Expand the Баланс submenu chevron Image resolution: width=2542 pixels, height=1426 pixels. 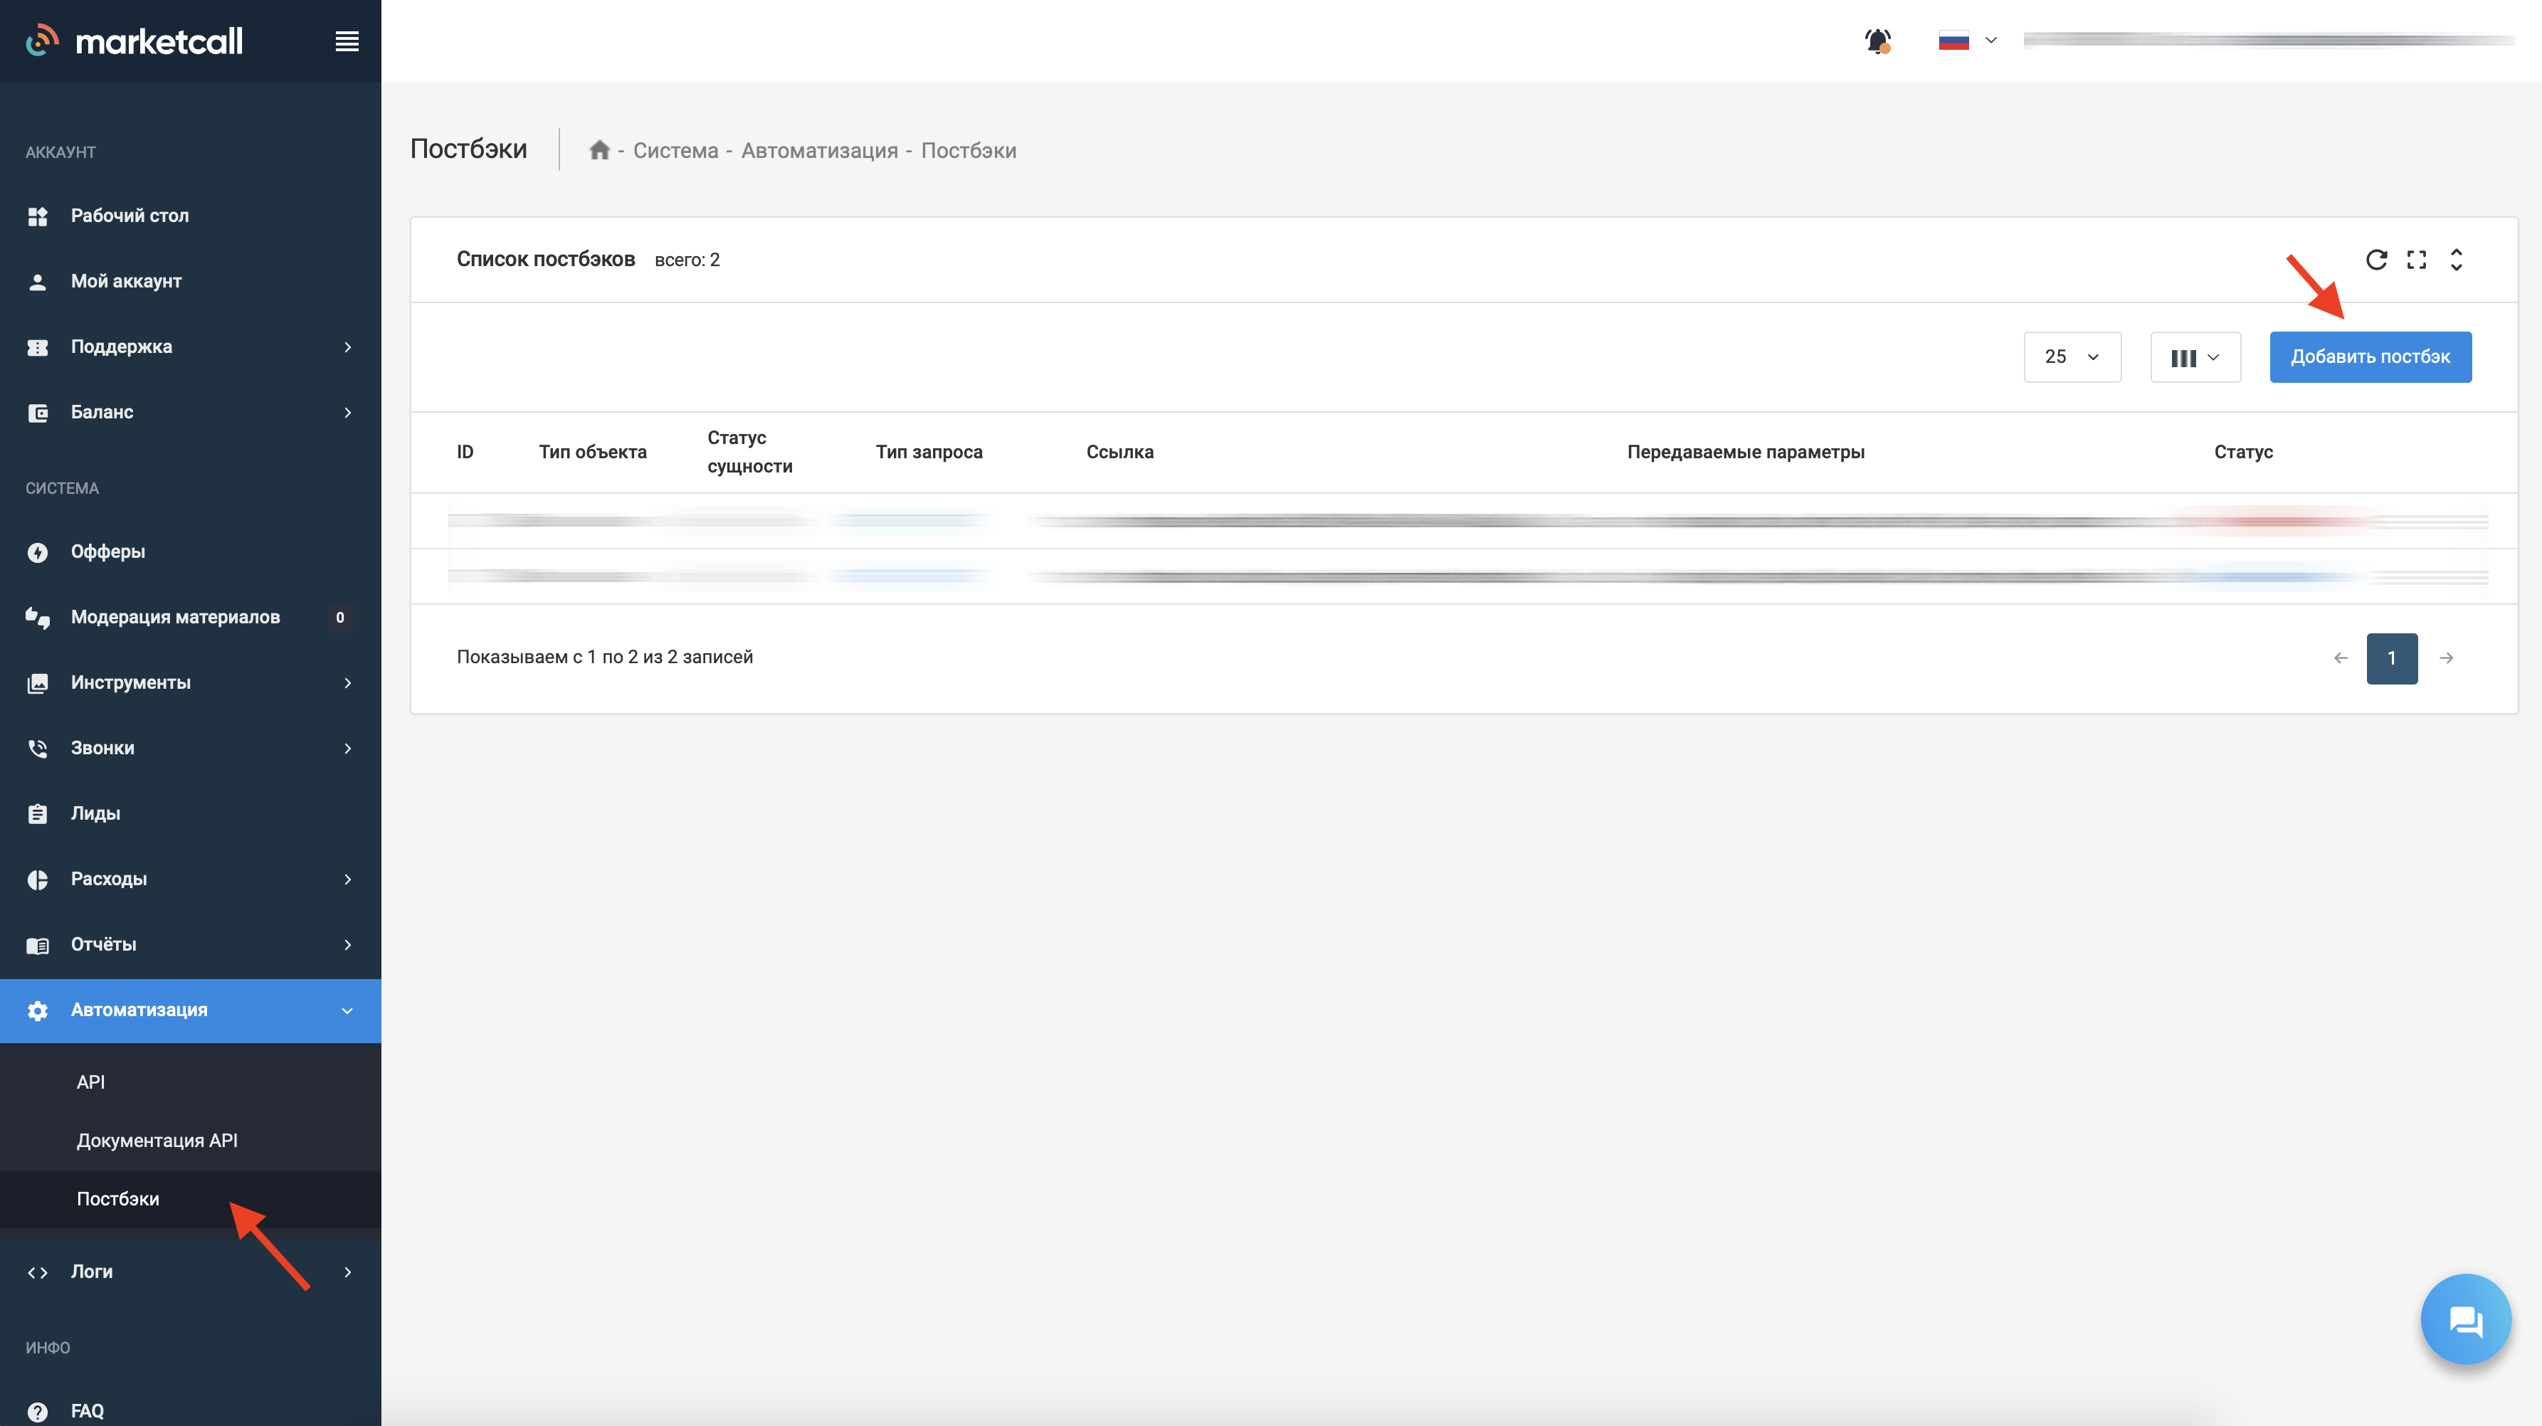(347, 413)
